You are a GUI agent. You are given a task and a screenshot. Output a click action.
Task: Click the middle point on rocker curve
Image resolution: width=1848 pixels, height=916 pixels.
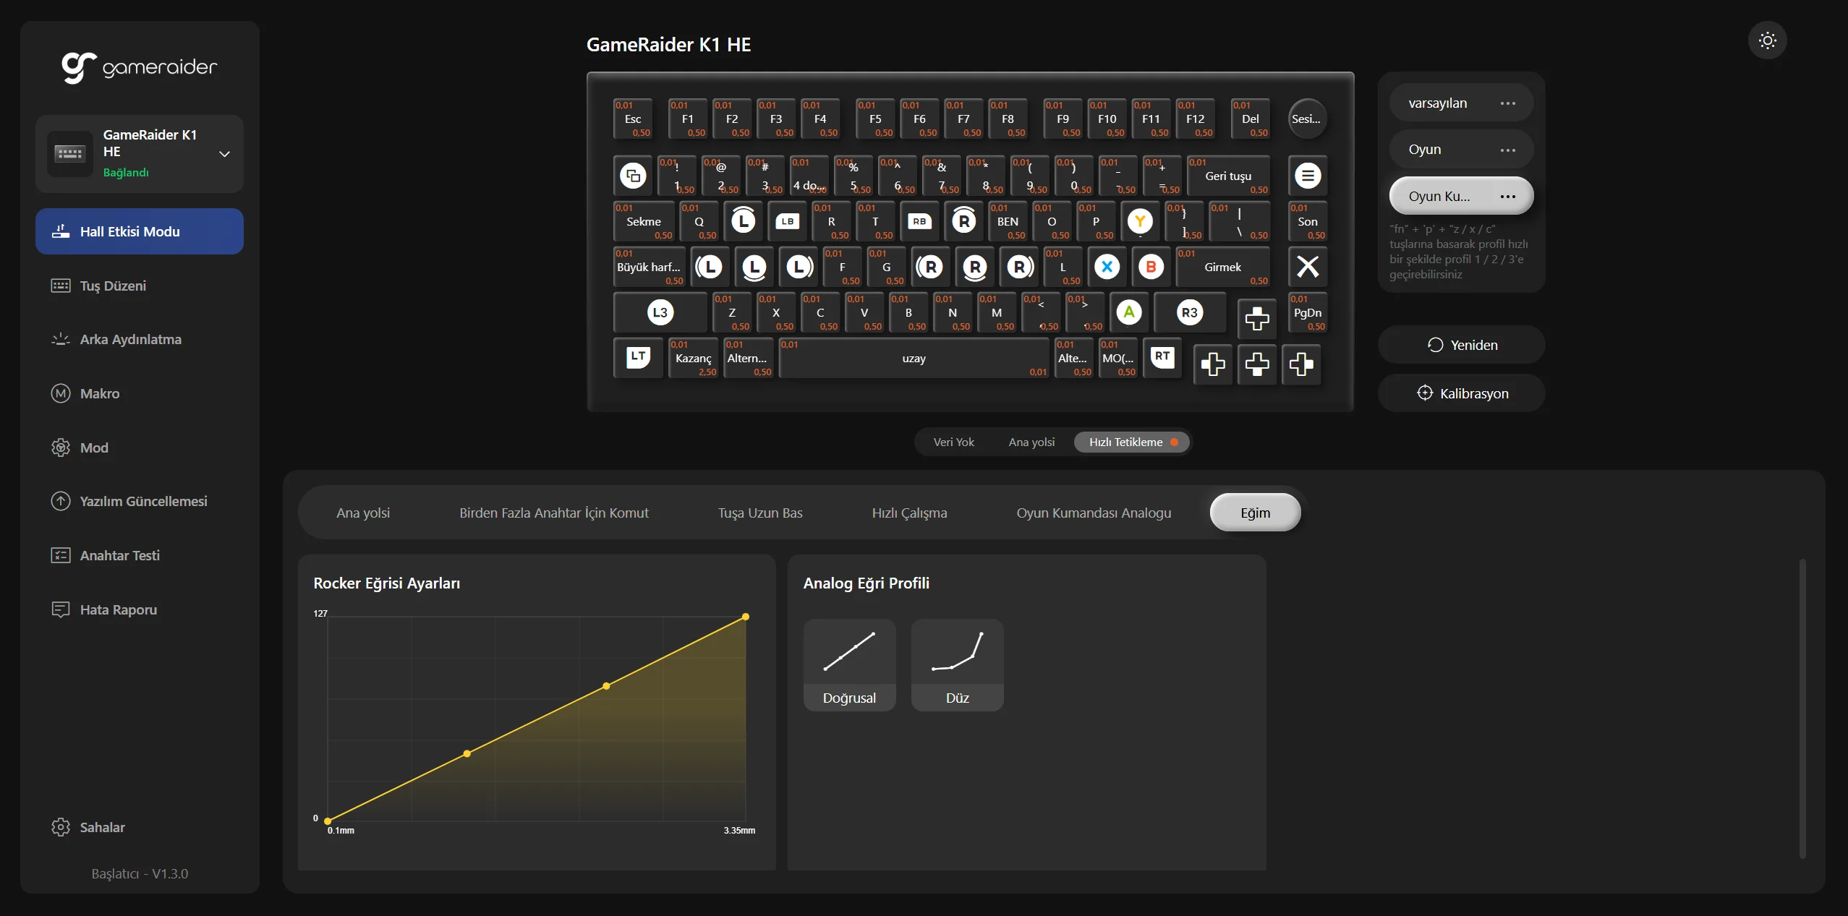pos(606,685)
